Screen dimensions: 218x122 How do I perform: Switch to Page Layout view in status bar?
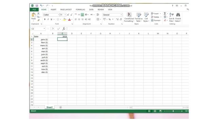[155, 111]
